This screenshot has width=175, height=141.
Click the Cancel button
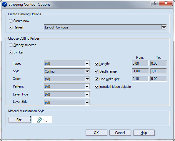point(120,133)
